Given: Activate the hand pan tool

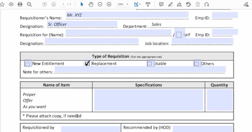Looking at the screenshot, I should 91,4.
